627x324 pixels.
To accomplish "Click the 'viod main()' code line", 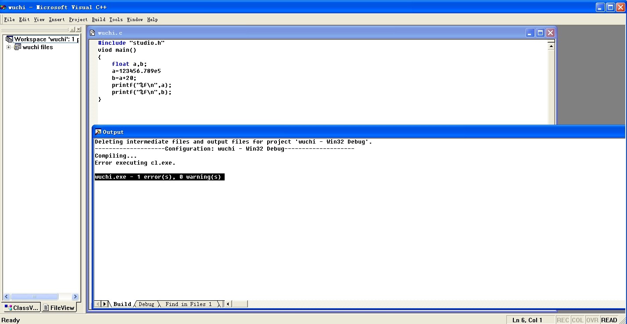I will [117, 50].
